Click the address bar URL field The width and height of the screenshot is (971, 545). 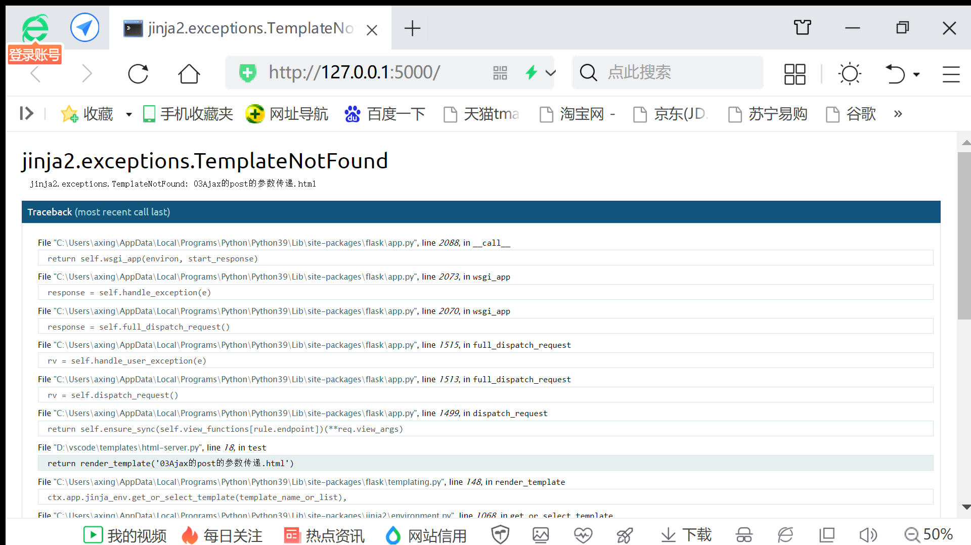pos(354,72)
